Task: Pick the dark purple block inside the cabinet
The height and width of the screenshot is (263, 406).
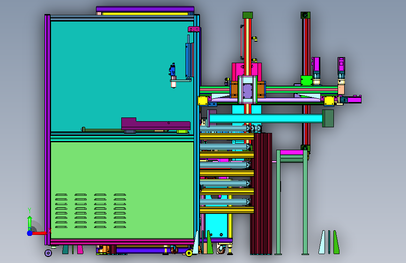Action: click(x=155, y=124)
